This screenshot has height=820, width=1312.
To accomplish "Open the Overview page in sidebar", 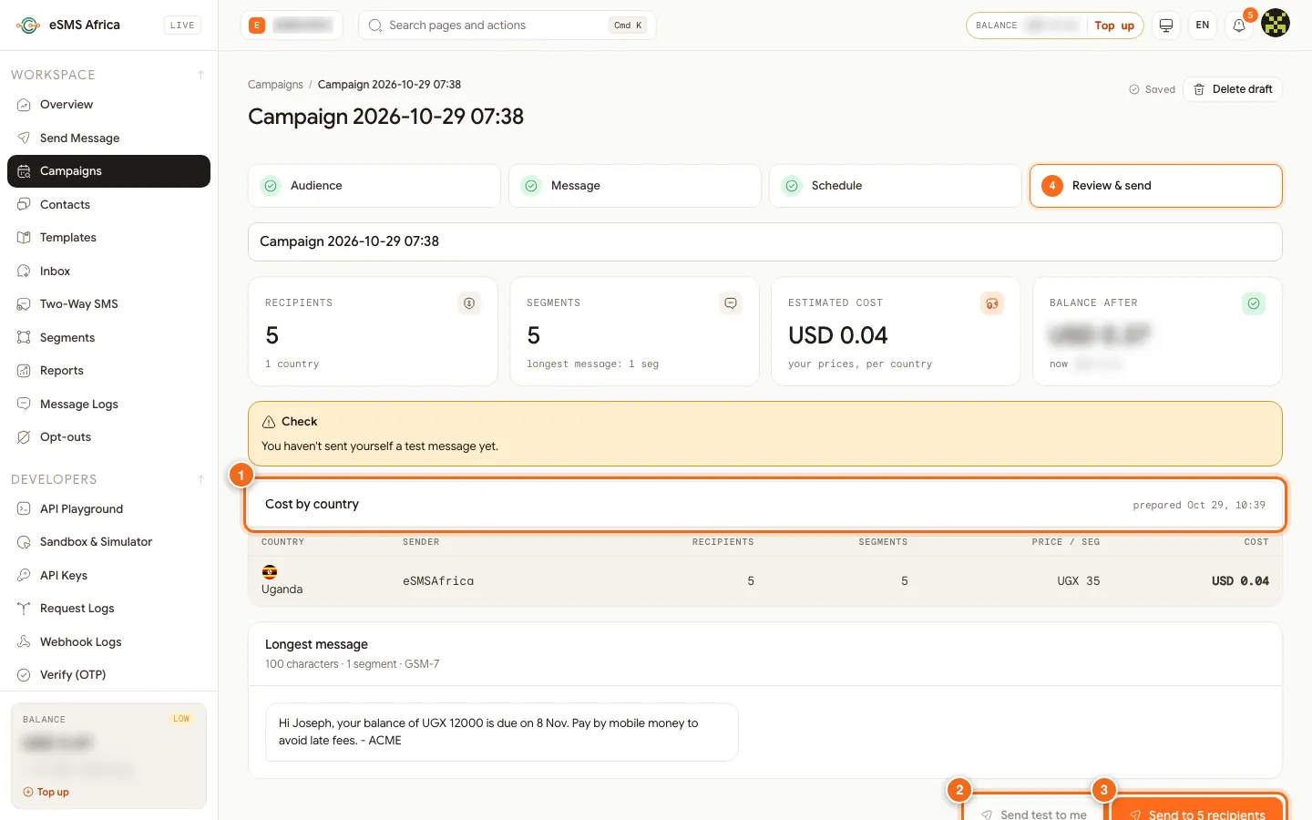I will [108, 105].
